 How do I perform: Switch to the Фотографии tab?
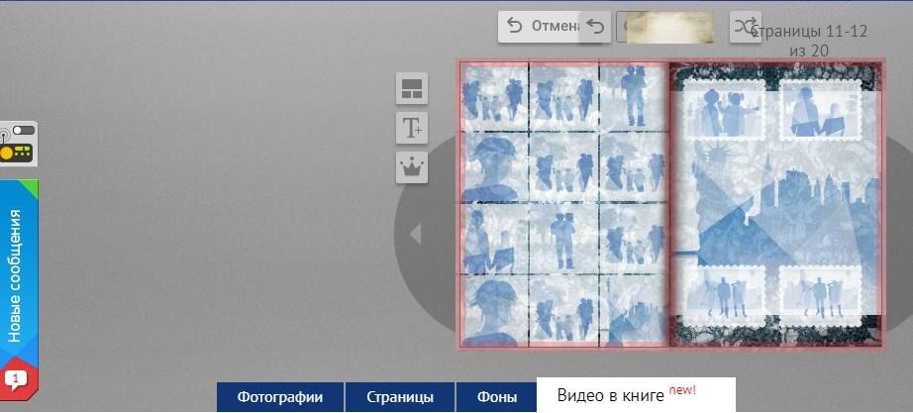coord(280,397)
